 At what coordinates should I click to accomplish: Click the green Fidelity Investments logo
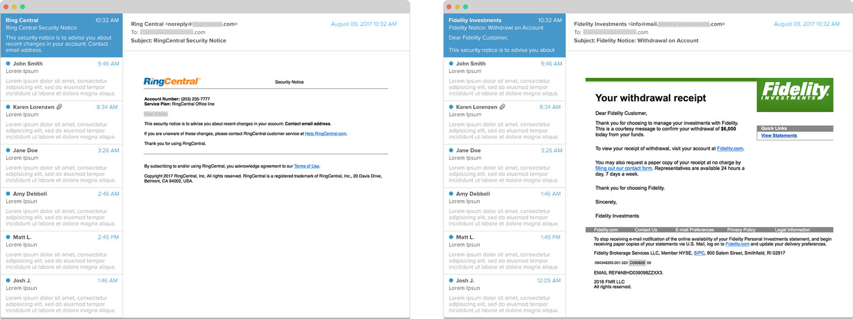click(795, 96)
